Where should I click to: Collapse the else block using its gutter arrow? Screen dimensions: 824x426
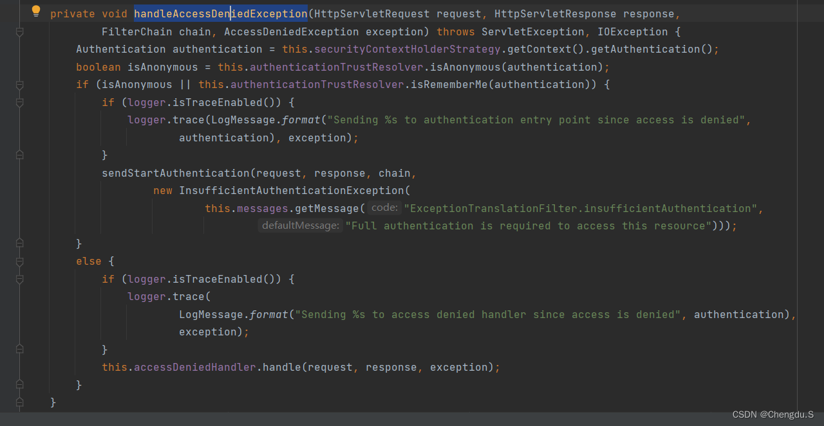coord(19,262)
